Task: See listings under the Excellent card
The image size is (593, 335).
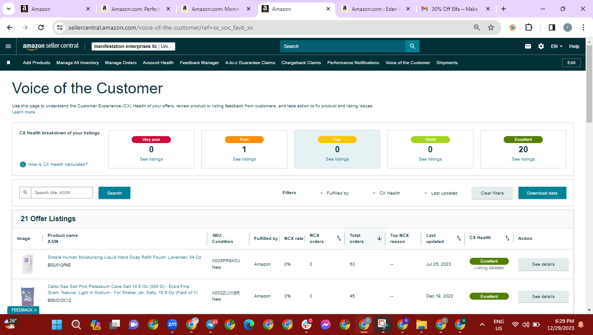Action: 523,159
